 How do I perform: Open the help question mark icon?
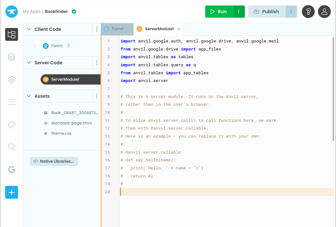click(308, 12)
